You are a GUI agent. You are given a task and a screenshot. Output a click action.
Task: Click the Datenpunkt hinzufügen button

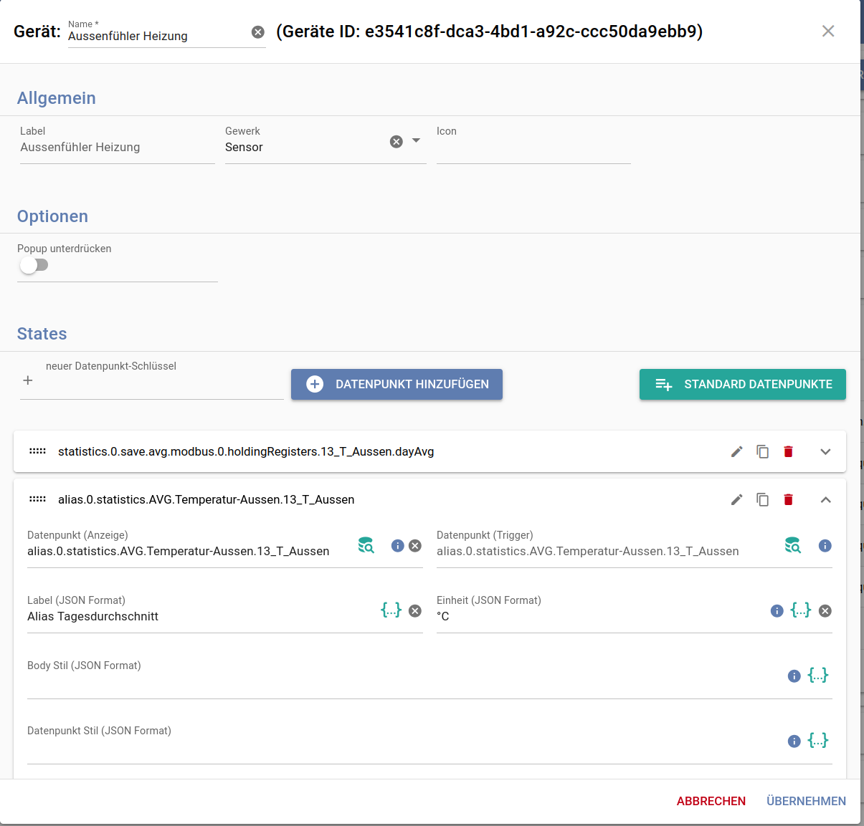tap(397, 384)
